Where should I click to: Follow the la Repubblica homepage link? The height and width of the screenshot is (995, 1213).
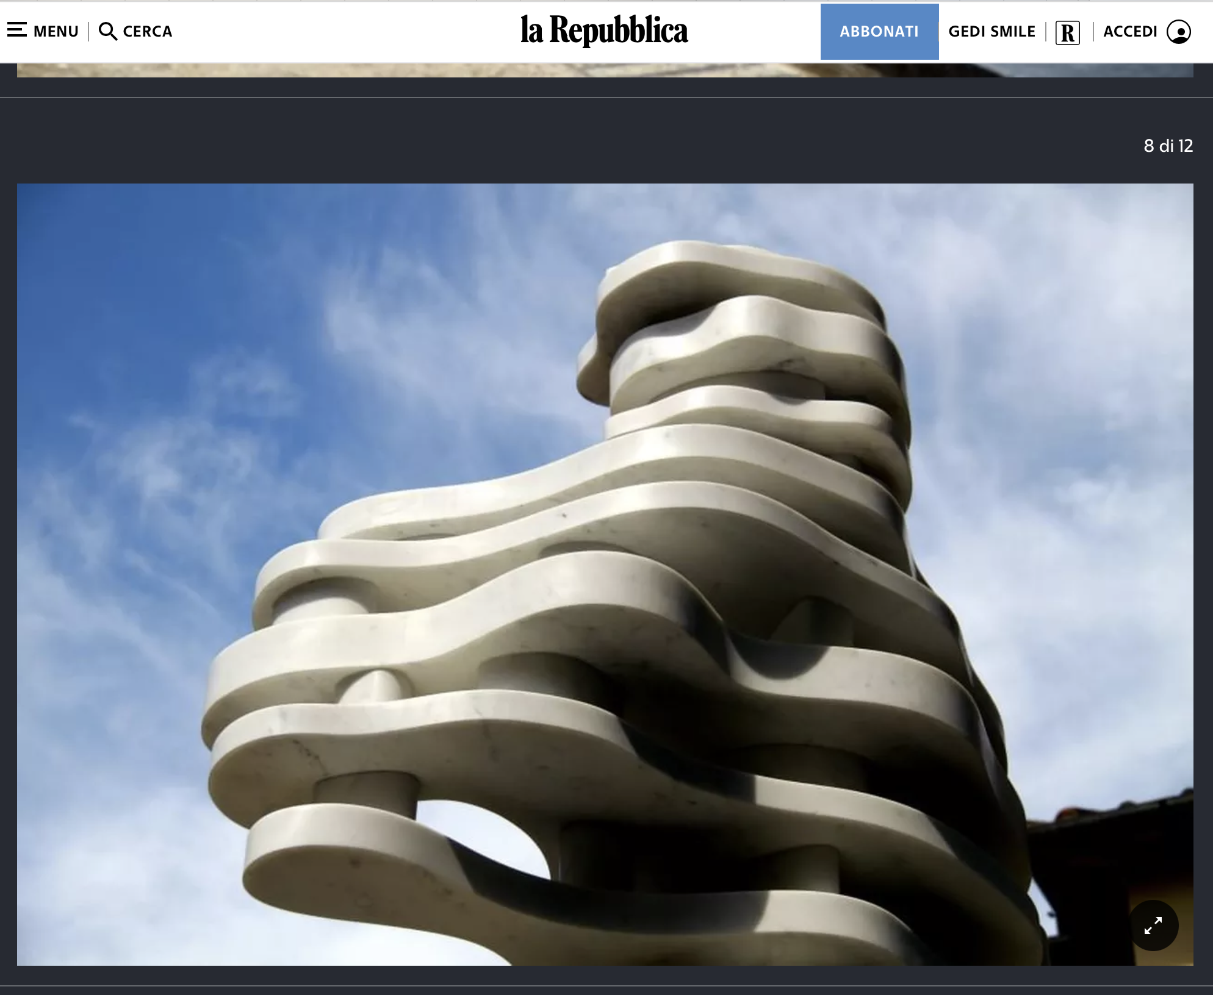pyautogui.click(x=605, y=30)
